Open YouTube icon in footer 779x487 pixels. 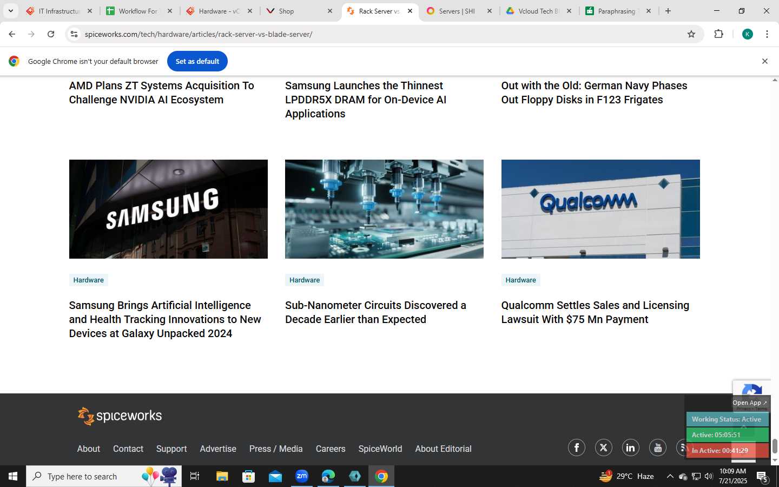point(658,447)
